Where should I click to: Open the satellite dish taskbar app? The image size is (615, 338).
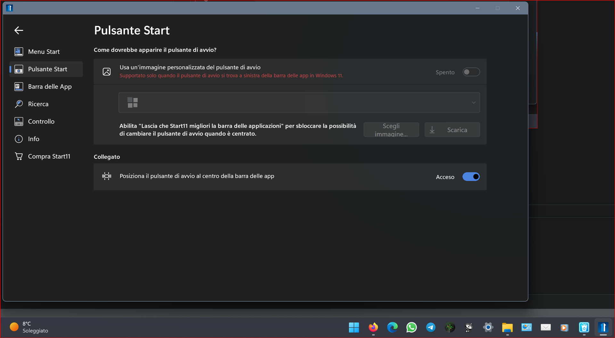pyautogui.click(x=469, y=327)
